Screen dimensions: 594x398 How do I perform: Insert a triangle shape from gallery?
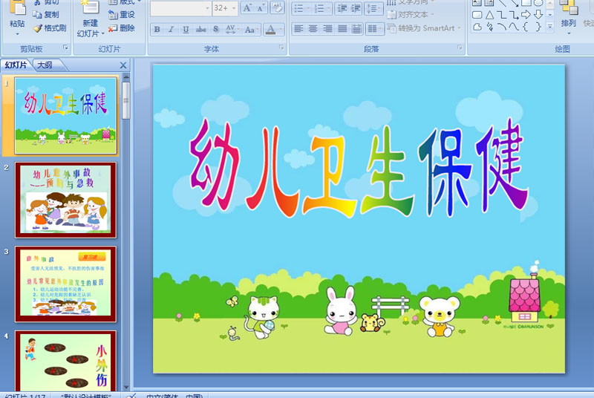click(x=489, y=15)
